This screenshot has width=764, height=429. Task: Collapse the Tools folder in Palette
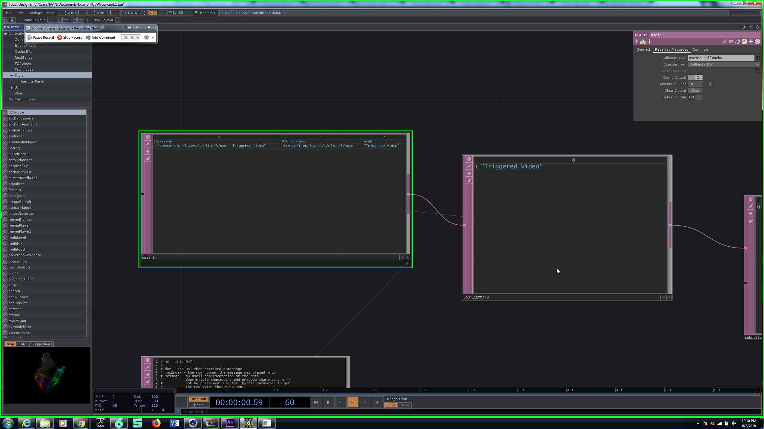[x=12, y=75]
